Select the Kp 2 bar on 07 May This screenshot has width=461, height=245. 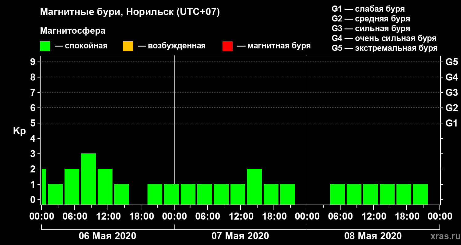click(254, 187)
